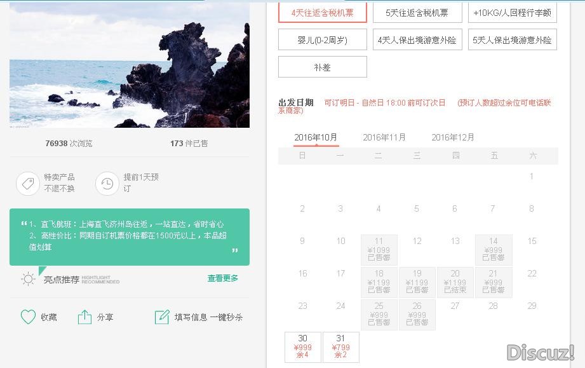Click 分享 label
Viewport: 585px width, 368px height.
[x=105, y=317]
